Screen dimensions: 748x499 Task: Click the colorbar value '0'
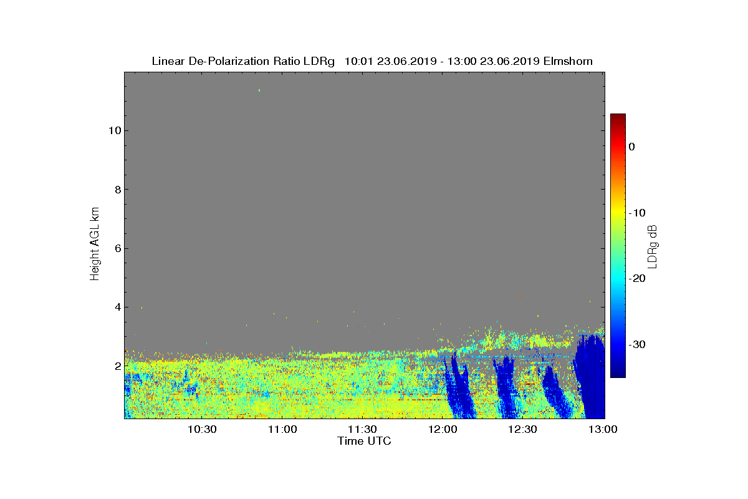[632, 147]
